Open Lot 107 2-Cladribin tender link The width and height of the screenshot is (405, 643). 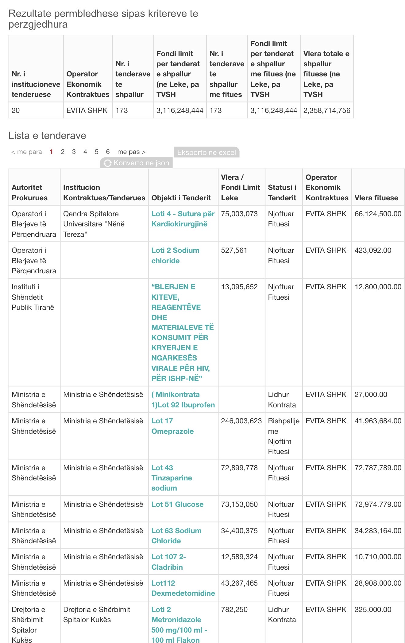click(168, 562)
